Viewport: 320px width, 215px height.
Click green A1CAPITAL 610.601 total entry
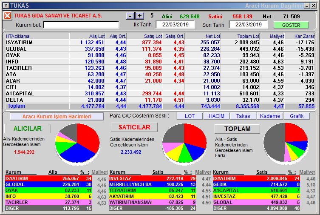click(256, 190)
